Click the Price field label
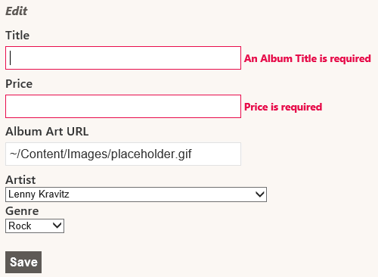 (x=19, y=84)
